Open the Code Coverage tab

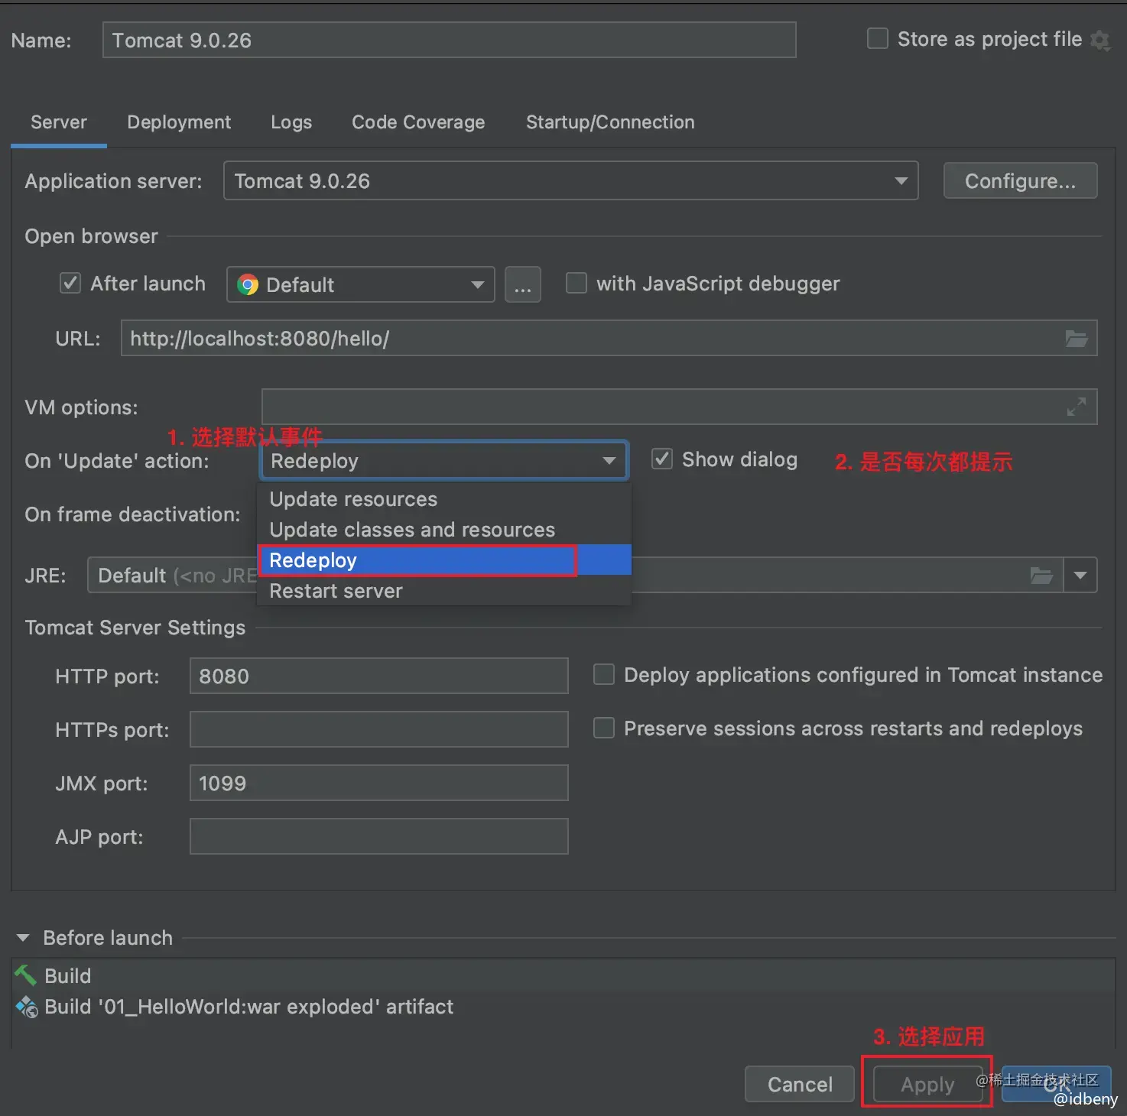[418, 122]
